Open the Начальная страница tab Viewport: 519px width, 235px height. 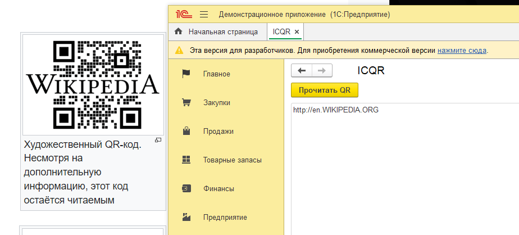coord(223,32)
